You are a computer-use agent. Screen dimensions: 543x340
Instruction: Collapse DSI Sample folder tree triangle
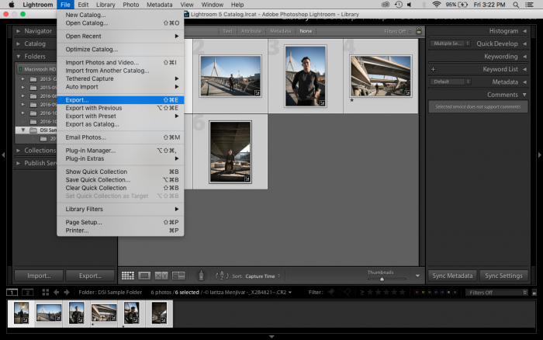click(23, 130)
